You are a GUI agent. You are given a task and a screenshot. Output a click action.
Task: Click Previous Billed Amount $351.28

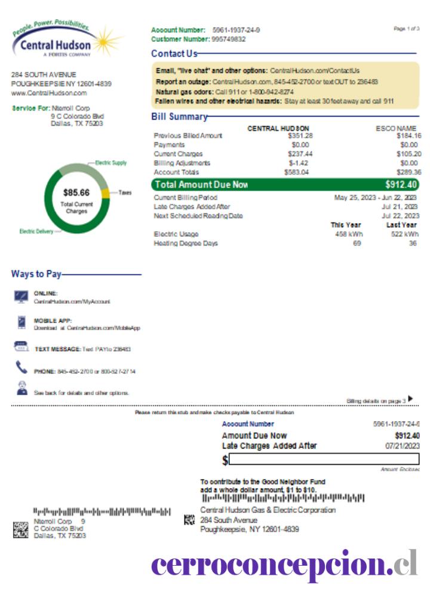pyautogui.click(x=300, y=136)
